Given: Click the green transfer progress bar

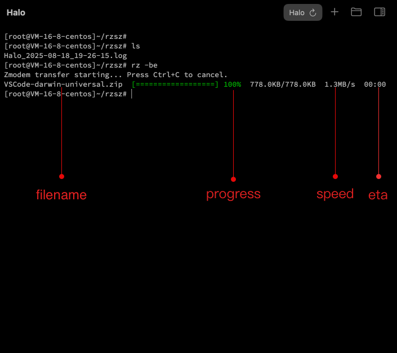Looking at the screenshot, I should [x=175, y=84].
